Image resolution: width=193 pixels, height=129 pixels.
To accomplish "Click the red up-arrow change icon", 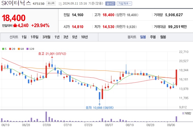I will (x=15, y=25).
